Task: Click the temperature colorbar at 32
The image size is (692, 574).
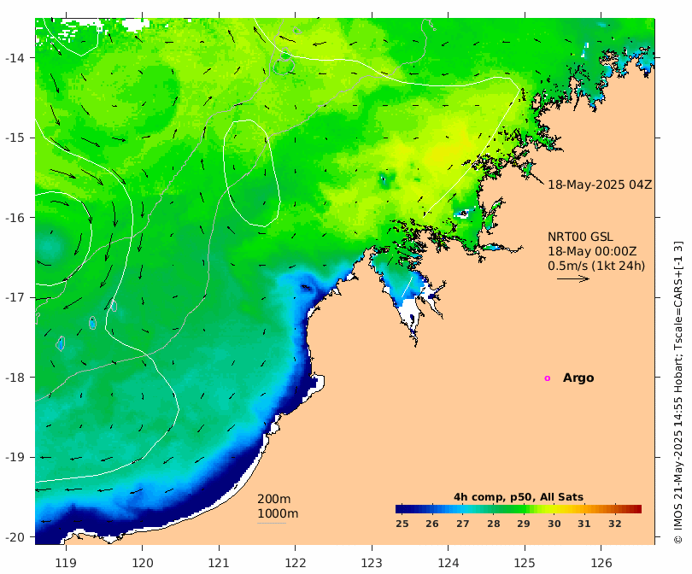Action: click(x=615, y=509)
